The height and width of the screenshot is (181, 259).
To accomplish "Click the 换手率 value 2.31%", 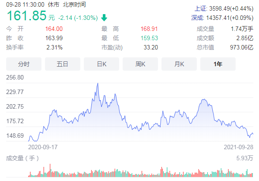I will [54, 47].
